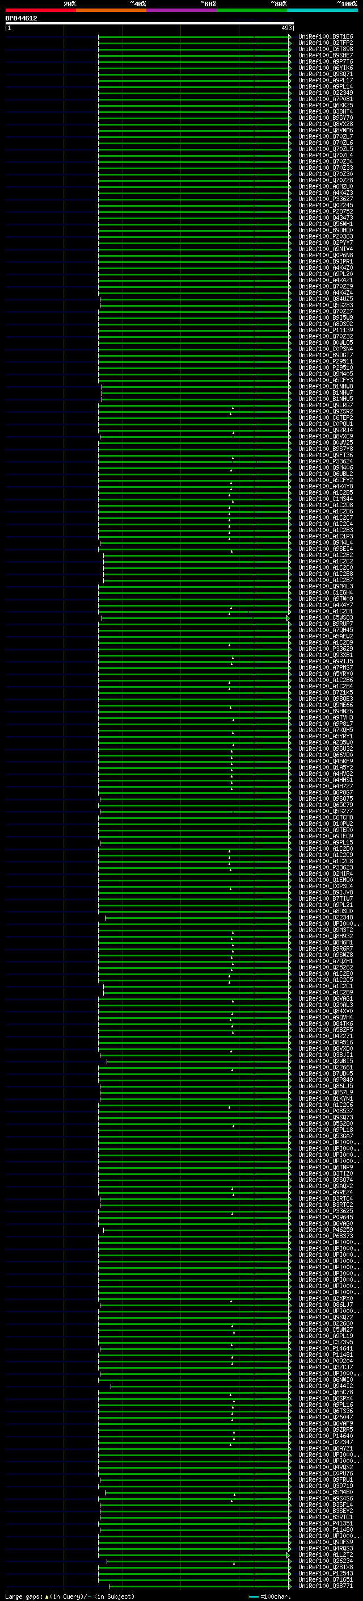Screen dimensions: 363x1601
Task: Select the UniRef100_B5M4B0 label
Action: point(326,1492)
